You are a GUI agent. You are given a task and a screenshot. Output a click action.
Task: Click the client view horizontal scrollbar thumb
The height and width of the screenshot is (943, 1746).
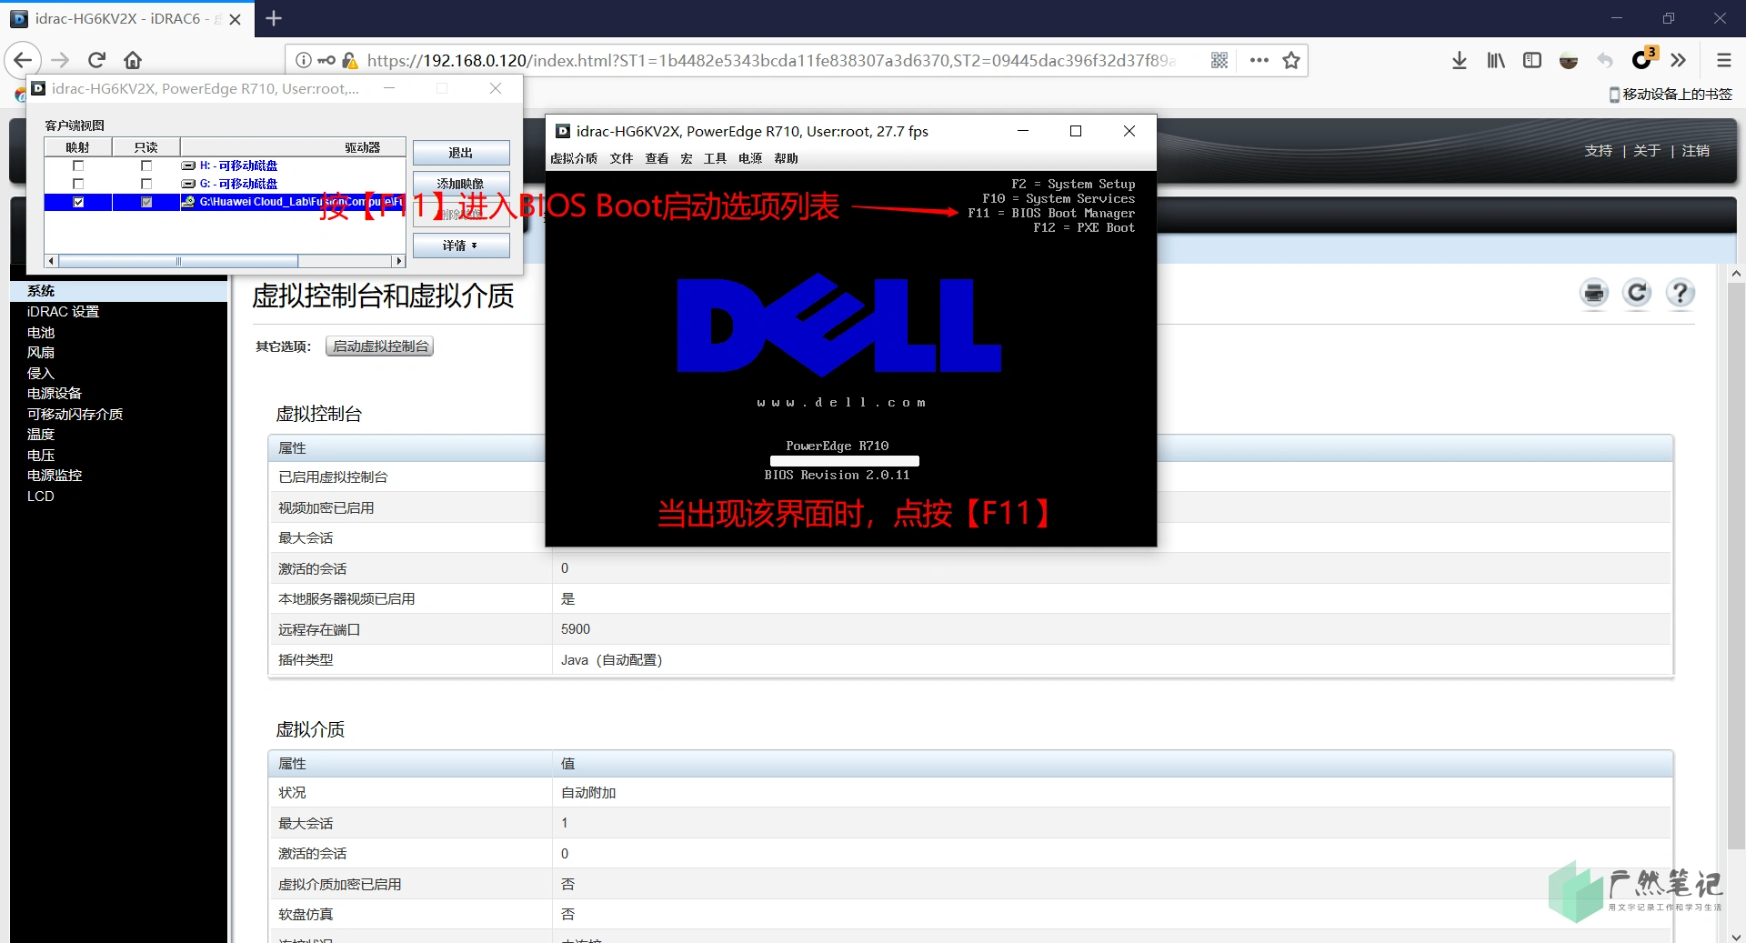(178, 261)
